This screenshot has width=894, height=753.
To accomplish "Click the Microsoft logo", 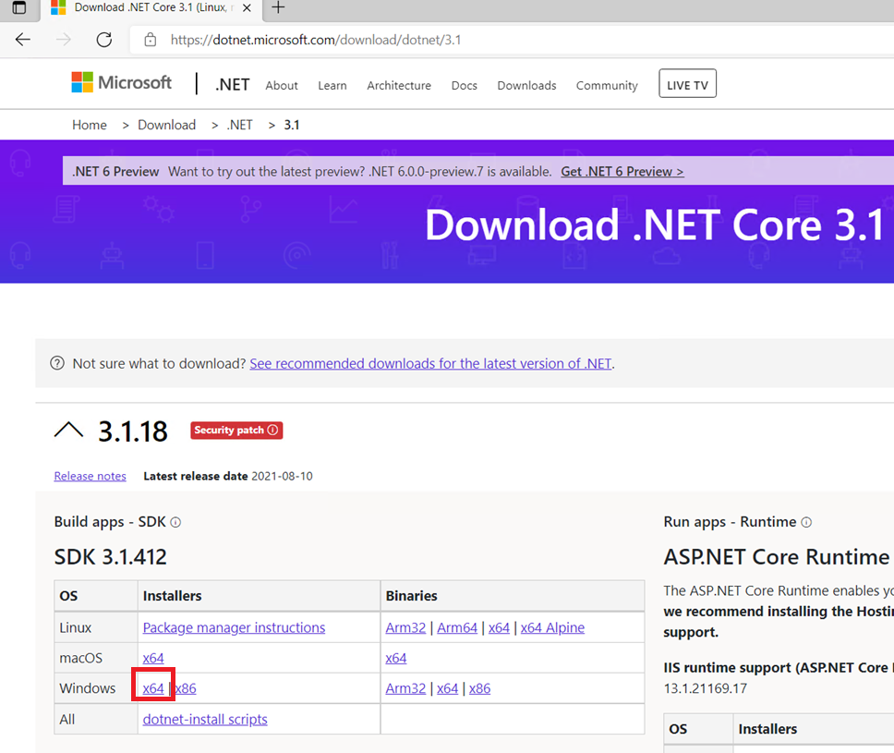I will [x=121, y=83].
